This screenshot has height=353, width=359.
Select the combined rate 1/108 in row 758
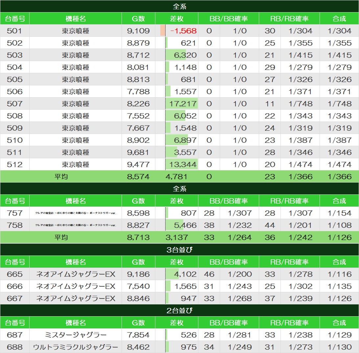coord(339,225)
